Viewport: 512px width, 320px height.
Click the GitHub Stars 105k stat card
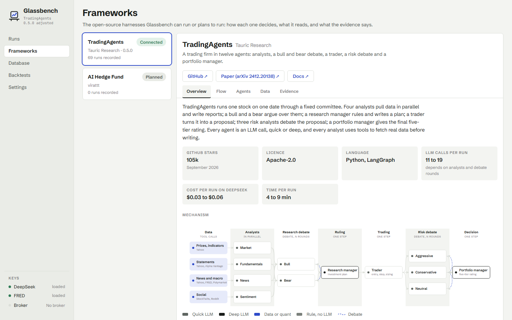220,163
